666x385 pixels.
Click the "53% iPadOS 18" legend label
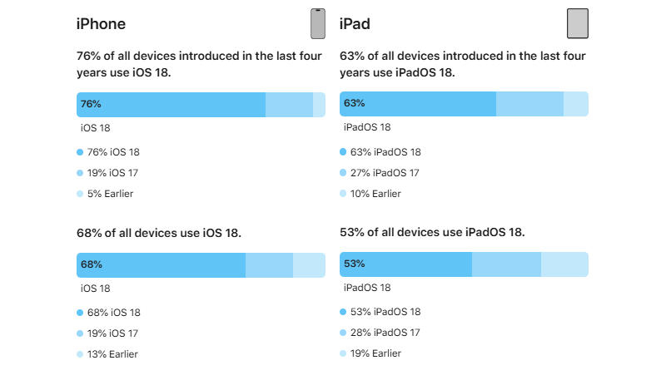385,312
